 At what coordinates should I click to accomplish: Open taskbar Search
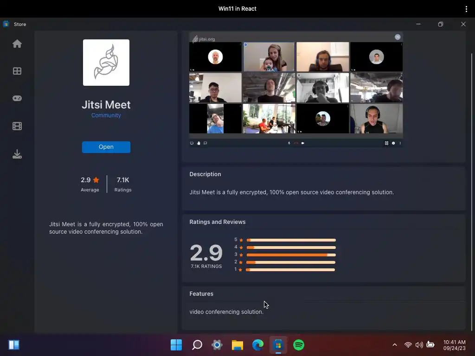[x=197, y=345]
